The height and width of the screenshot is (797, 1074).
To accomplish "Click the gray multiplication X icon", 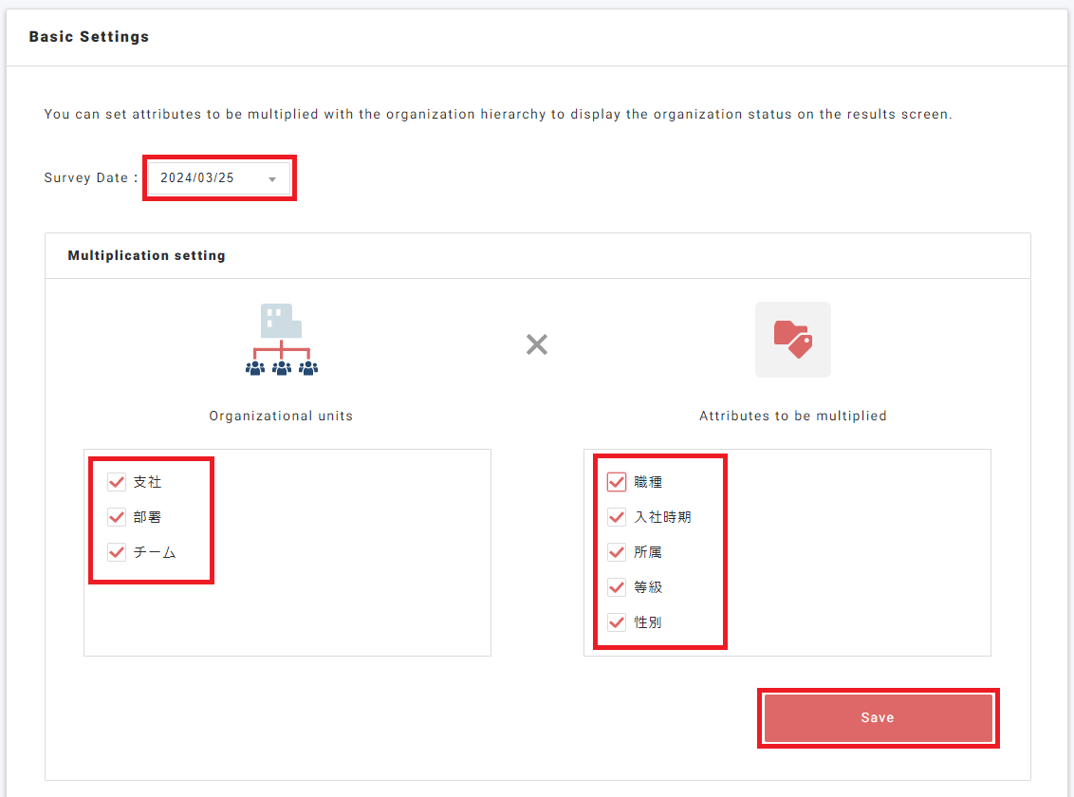I will [537, 344].
